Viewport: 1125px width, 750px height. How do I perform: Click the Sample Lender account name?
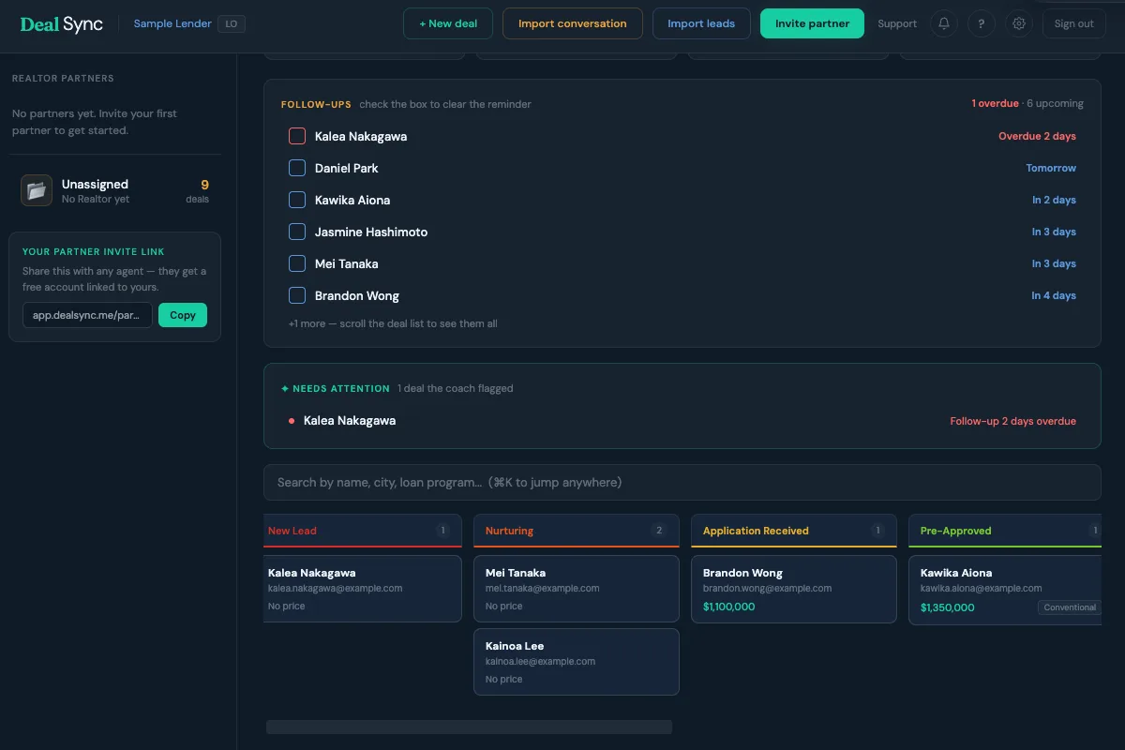click(x=172, y=23)
